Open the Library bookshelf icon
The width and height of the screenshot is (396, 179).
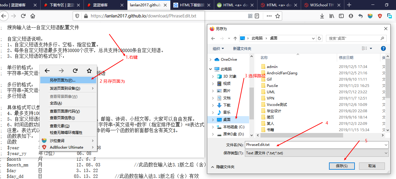[x=332, y=16]
